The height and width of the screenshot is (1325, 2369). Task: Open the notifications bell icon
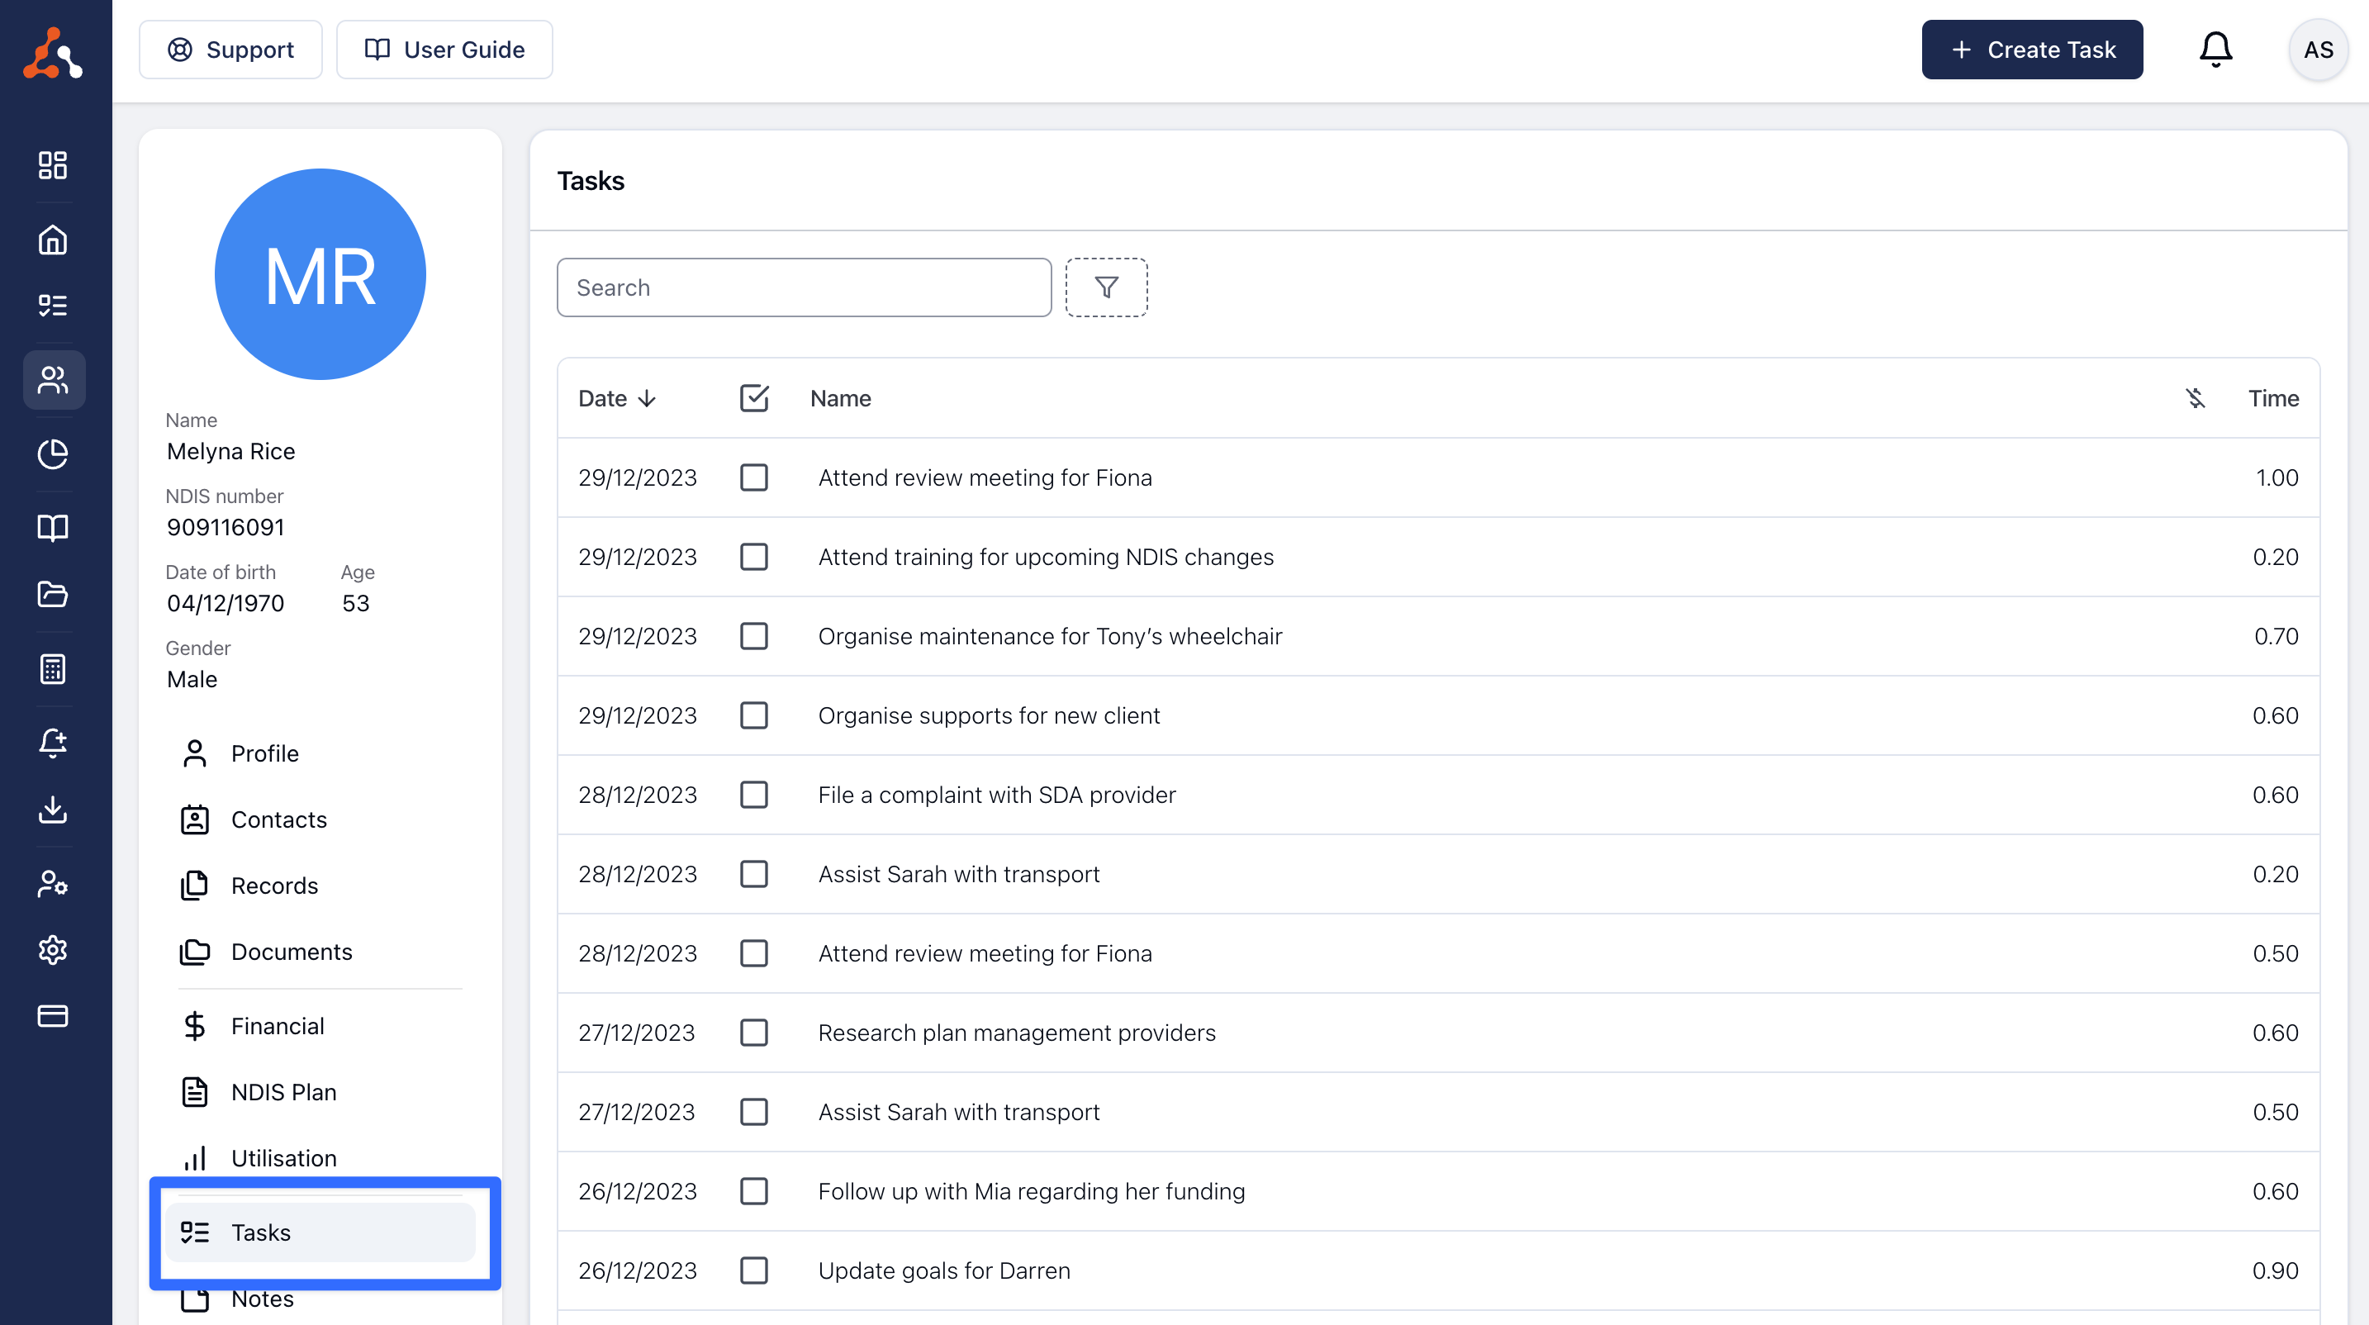pos(2215,50)
